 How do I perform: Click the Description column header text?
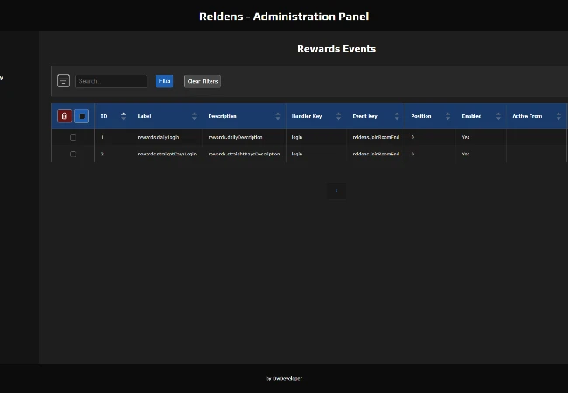[x=223, y=116]
